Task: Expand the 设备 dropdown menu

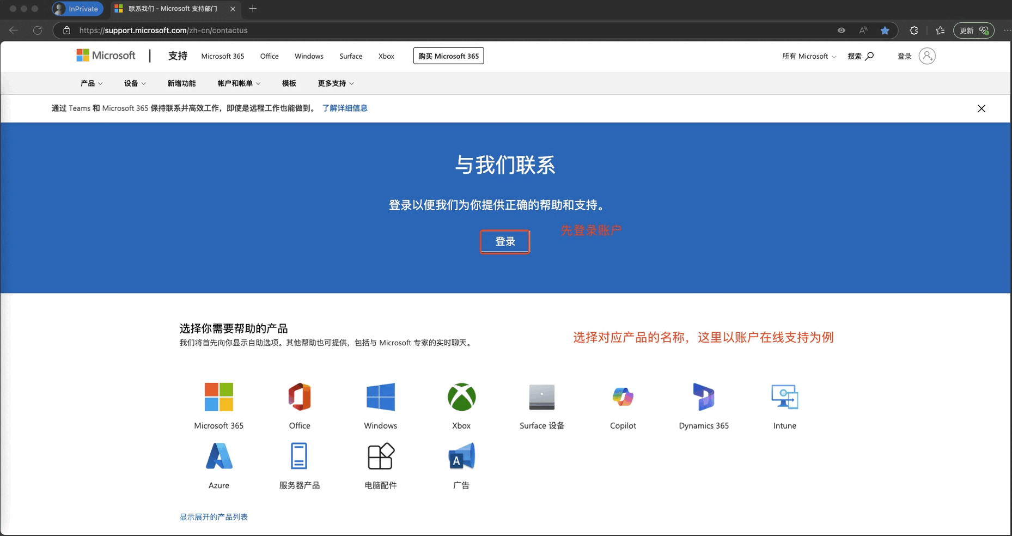Action: coord(135,83)
